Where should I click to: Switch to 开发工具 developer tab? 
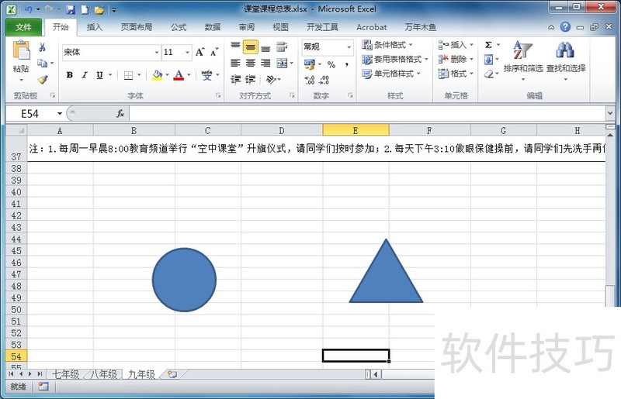[322, 27]
